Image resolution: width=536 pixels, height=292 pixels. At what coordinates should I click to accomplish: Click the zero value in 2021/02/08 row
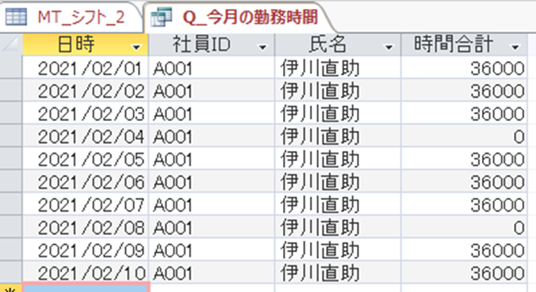tap(518, 227)
